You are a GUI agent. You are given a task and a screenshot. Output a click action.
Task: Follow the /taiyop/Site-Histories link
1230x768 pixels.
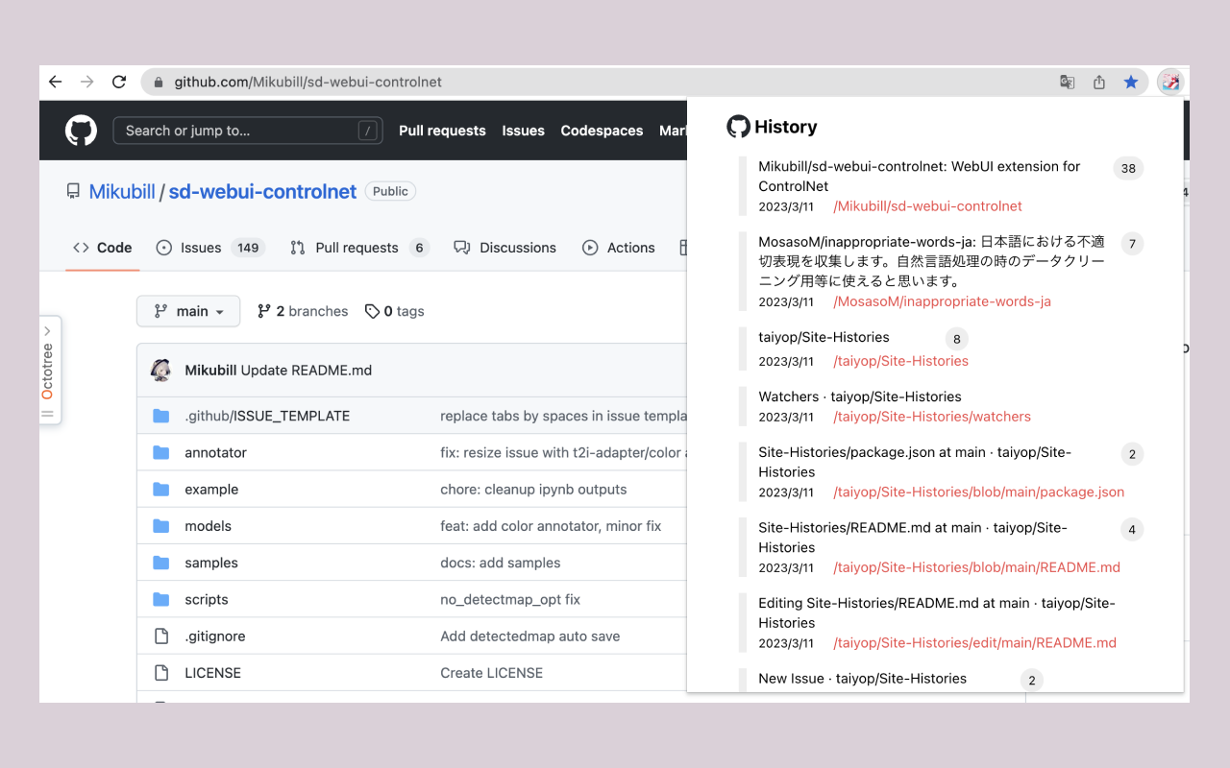900,360
